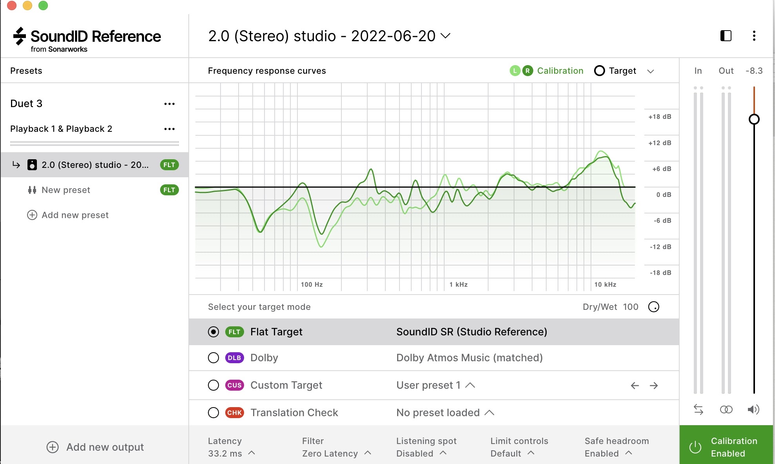Select the Translation Check mode
This screenshot has width=775, height=464.
[213, 411]
